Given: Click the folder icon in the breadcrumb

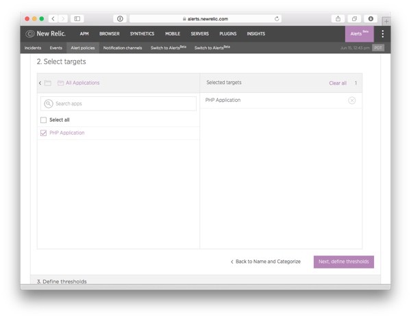Looking at the screenshot, I should [48, 83].
